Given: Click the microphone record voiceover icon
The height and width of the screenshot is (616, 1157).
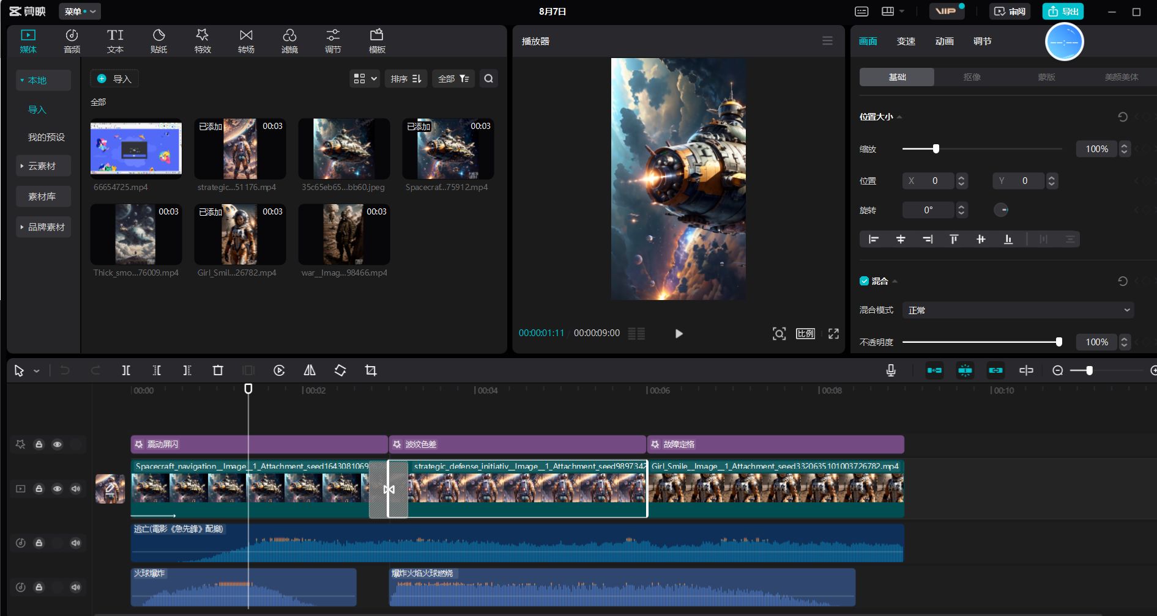Looking at the screenshot, I should (x=891, y=370).
